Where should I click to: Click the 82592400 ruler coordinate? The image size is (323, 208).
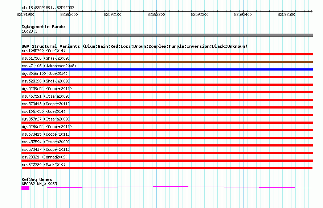pos(243,14)
